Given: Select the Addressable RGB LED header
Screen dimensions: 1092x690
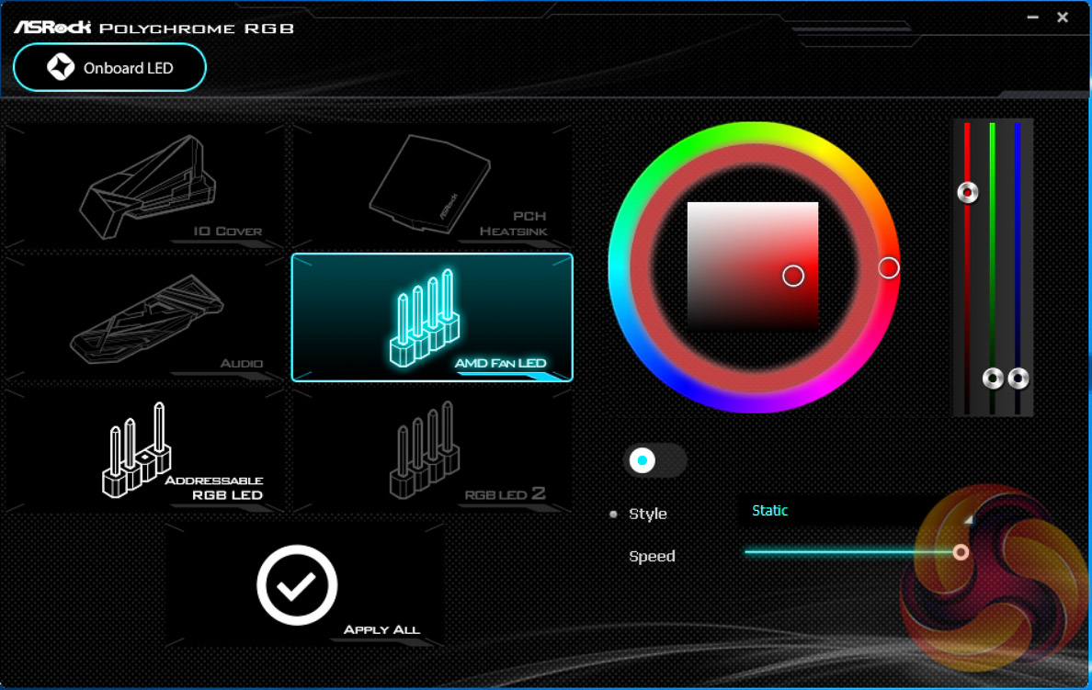Looking at the screenshot, I should pos(145,450).
